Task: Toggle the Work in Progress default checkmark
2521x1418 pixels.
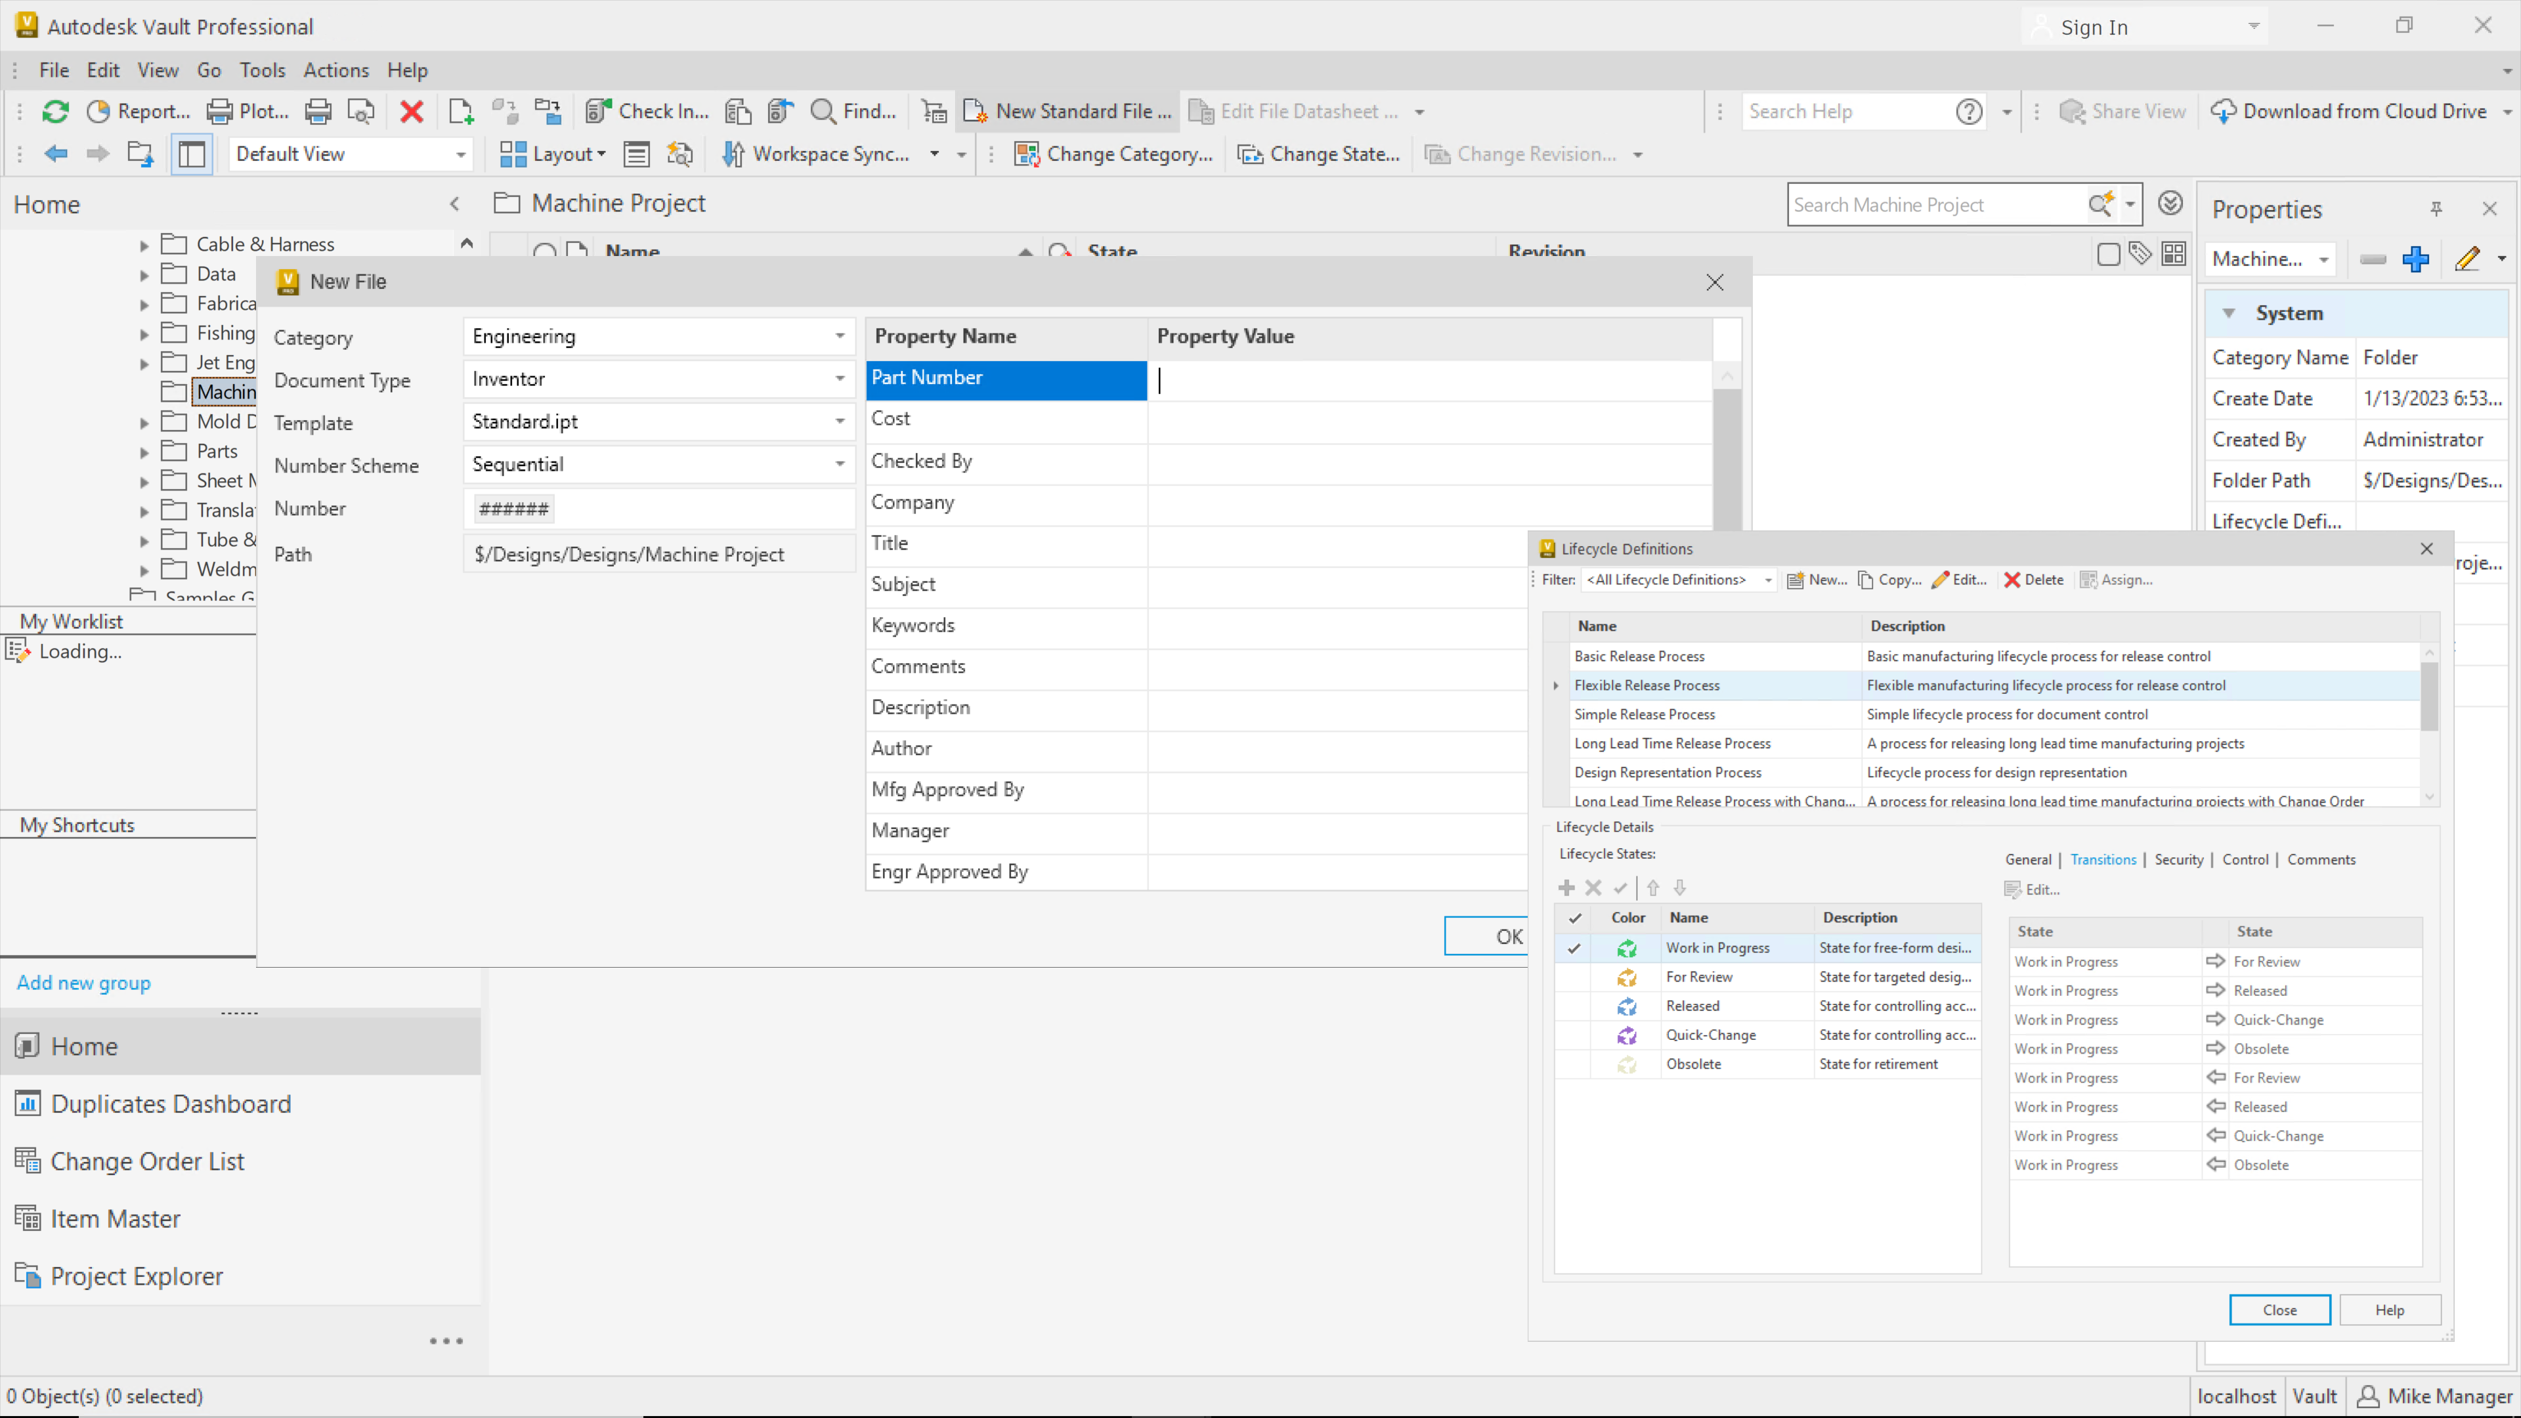Action: [x=1574, y=947]
